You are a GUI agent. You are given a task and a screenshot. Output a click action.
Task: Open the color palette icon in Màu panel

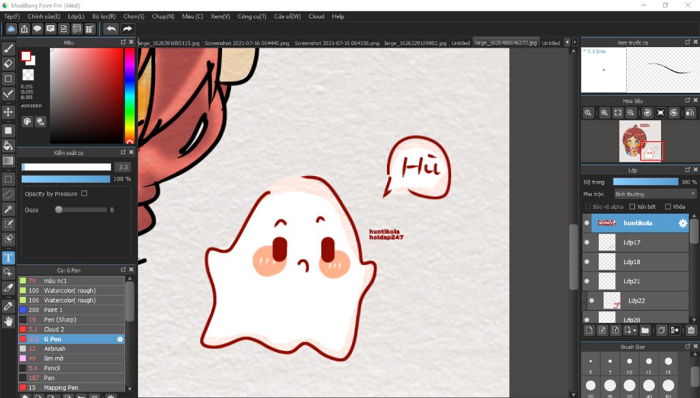tap(27, 122)
